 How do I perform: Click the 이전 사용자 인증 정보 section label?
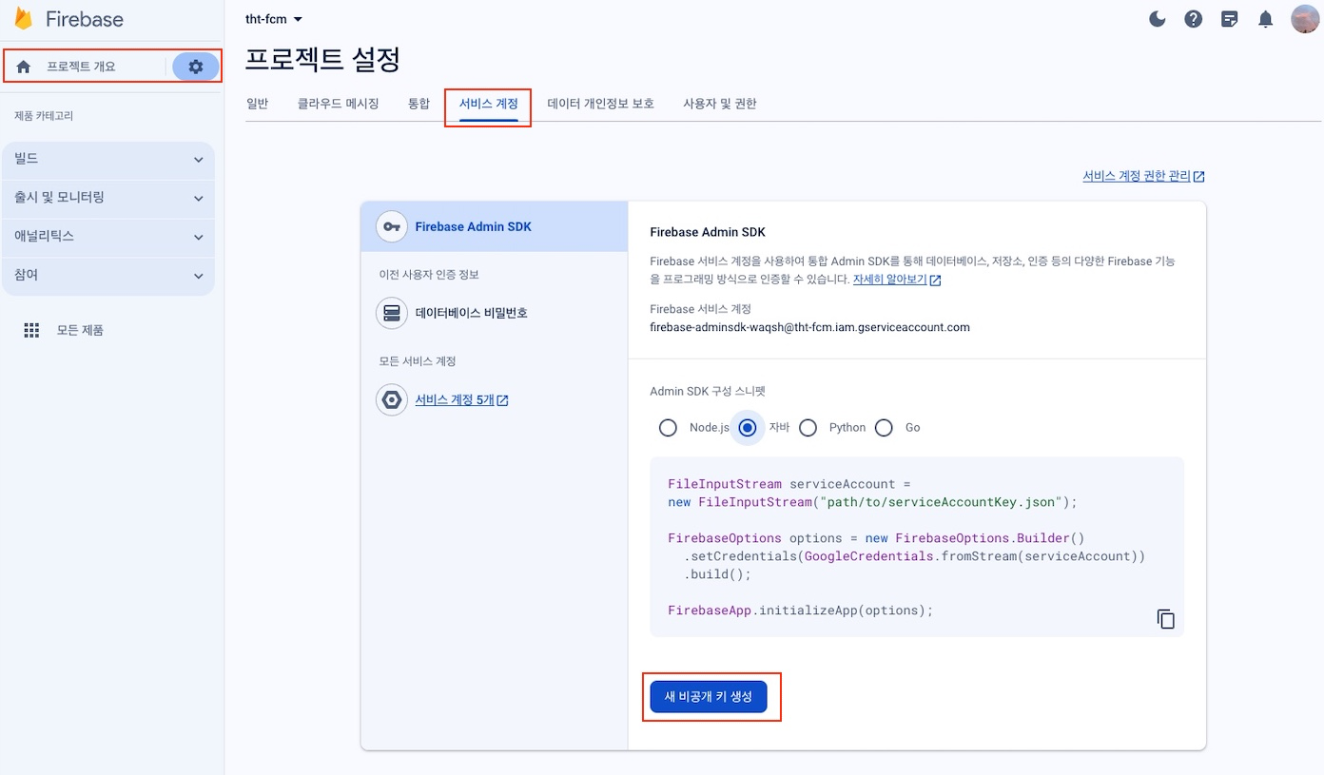[429, 275]
